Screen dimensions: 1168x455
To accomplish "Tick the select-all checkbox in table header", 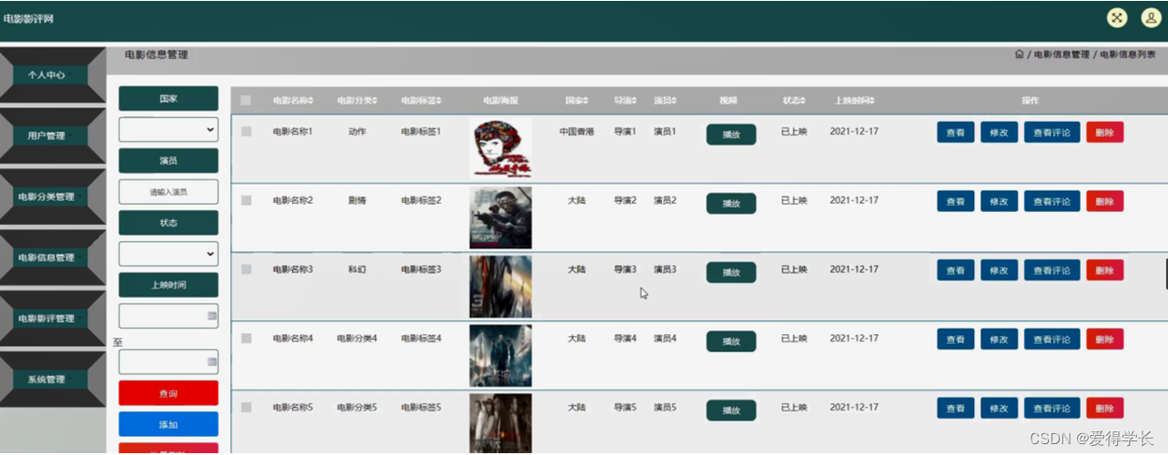I will tap(246, 100).
